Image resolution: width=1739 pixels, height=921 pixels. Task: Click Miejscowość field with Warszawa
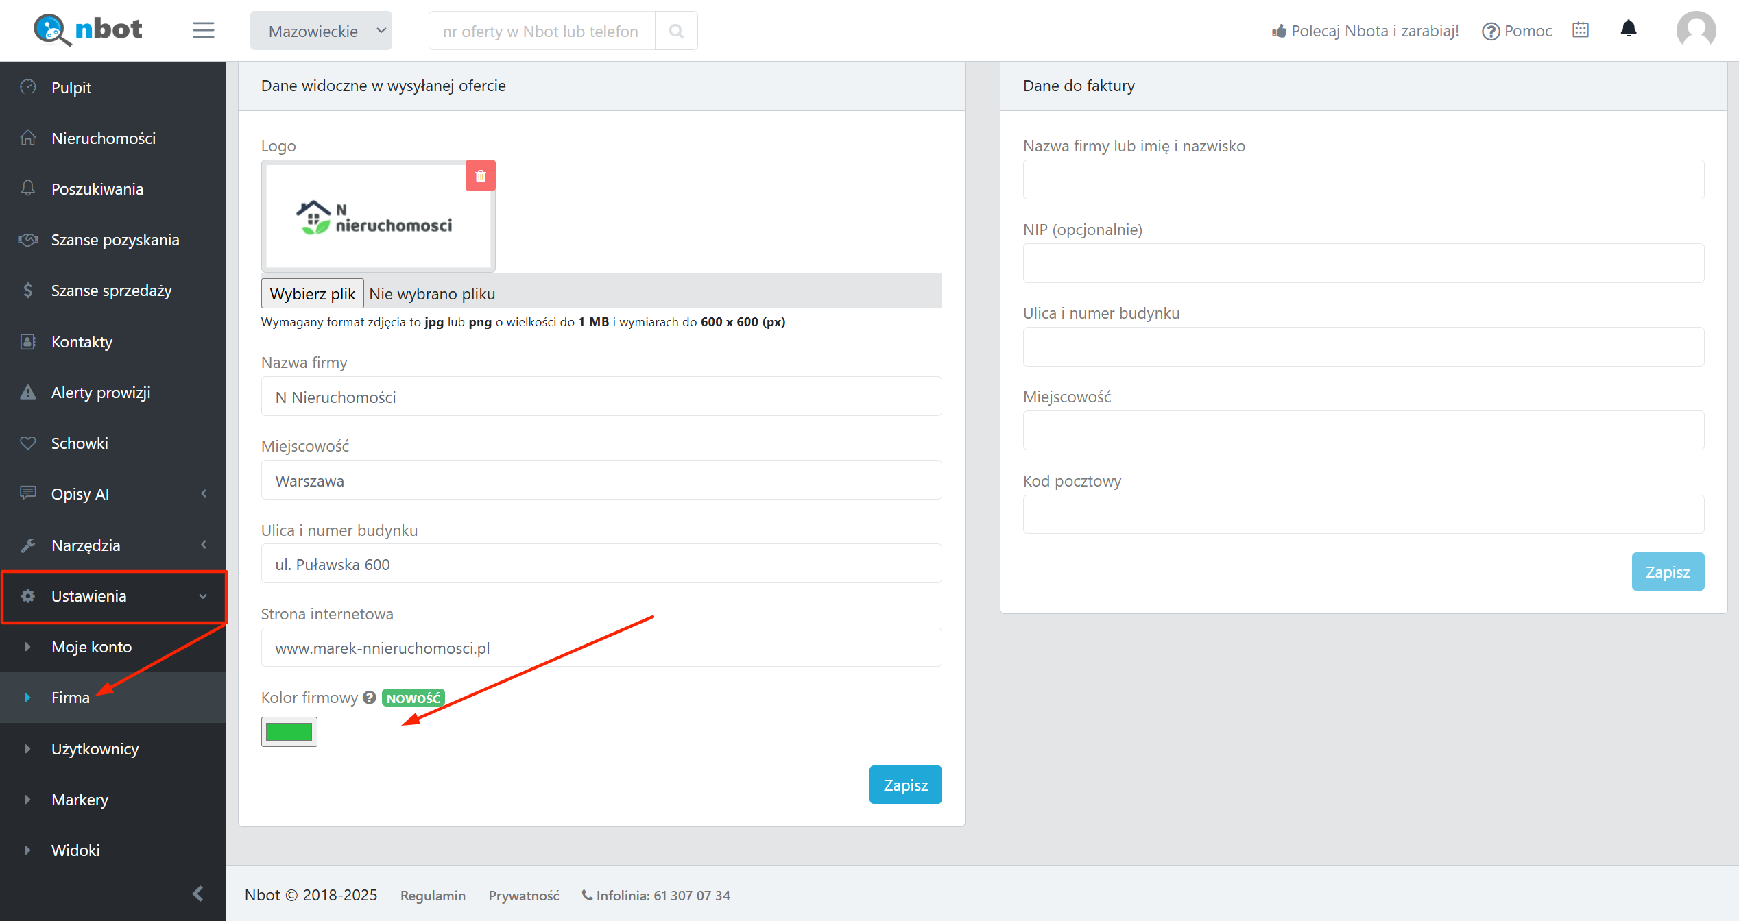(x=601, y=480)
